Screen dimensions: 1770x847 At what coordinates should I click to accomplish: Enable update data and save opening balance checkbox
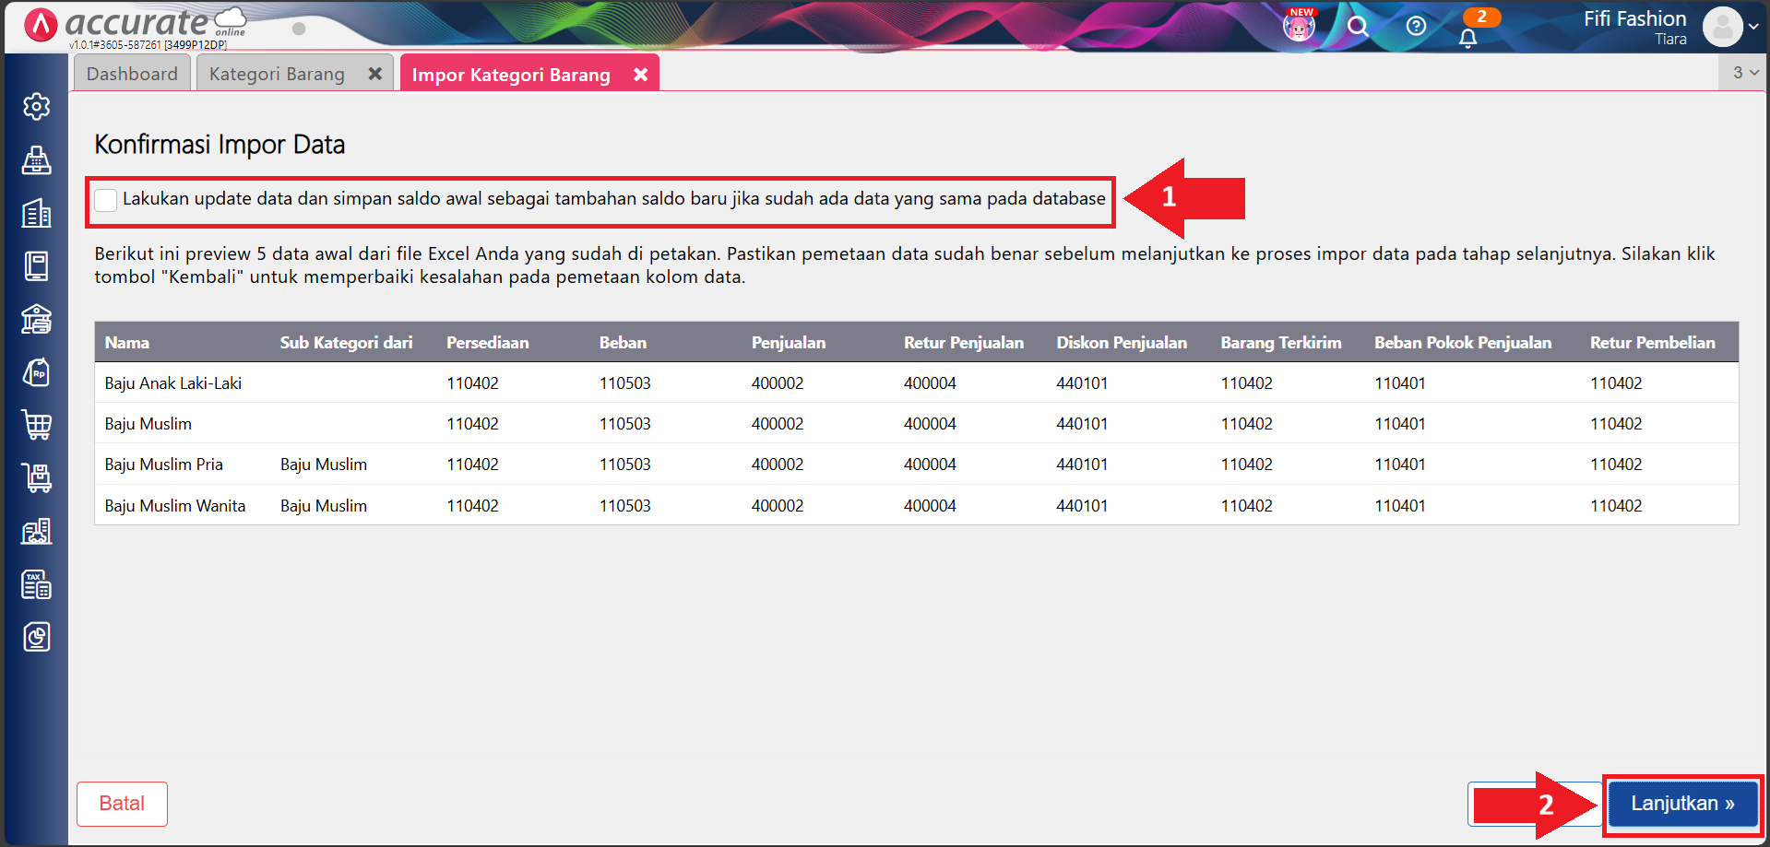(x=105, y=199)
